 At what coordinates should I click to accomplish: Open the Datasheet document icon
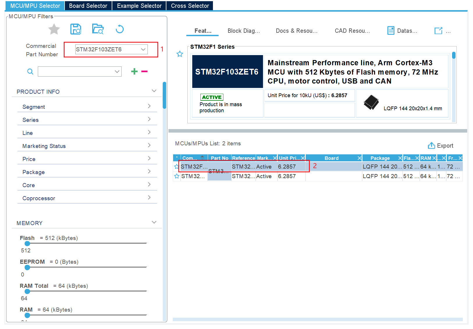391,30
